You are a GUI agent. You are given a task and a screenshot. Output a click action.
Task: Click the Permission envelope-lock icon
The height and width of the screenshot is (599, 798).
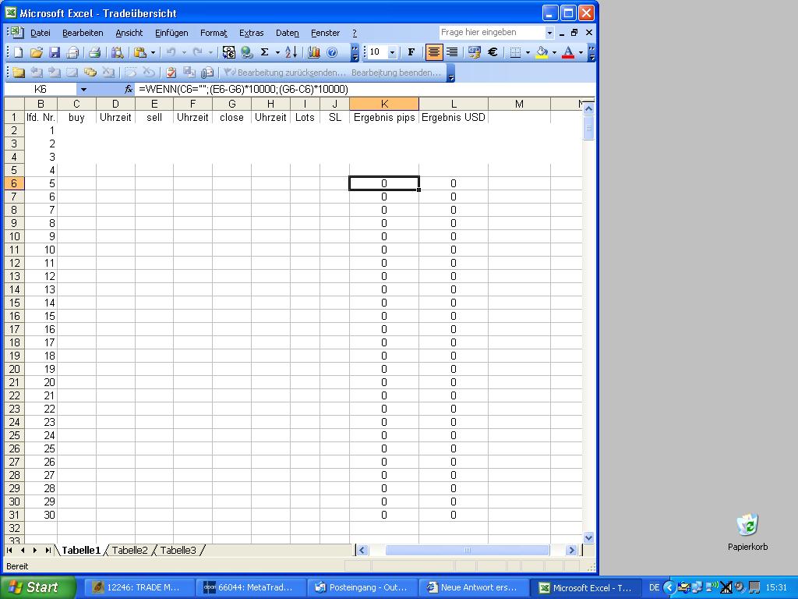pos(72,52)
